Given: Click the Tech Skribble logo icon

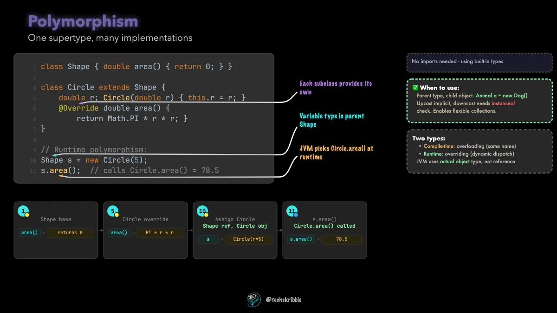Looking at the screenshot, I should point(254,300).
